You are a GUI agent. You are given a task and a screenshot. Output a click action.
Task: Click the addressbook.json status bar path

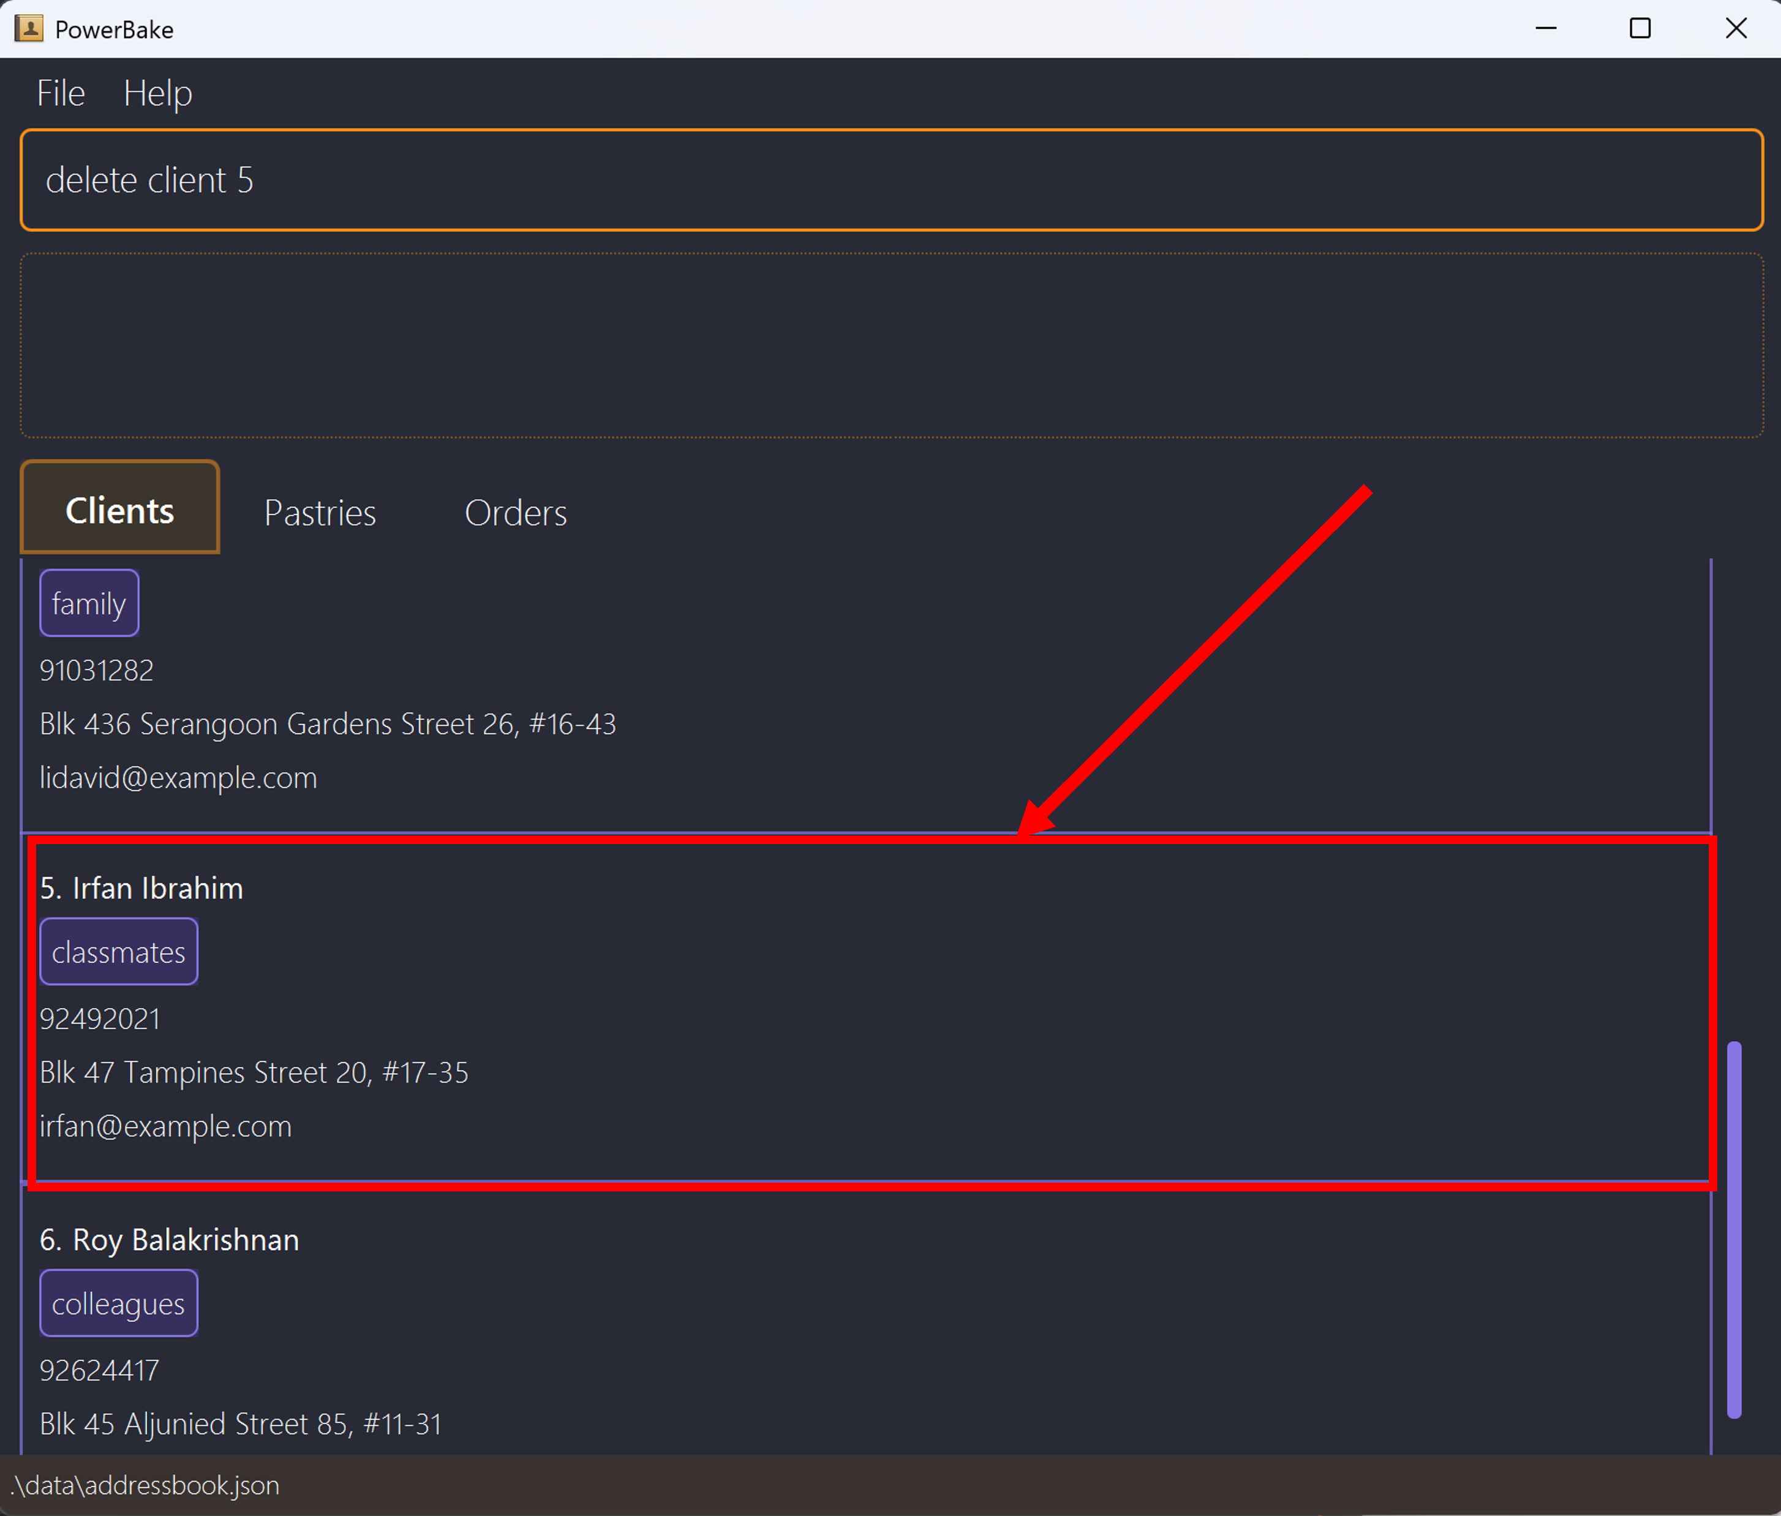pos(145,1485)
